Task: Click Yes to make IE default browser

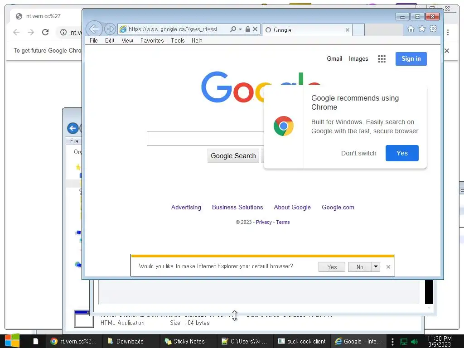Action: [x=332, y=267]
